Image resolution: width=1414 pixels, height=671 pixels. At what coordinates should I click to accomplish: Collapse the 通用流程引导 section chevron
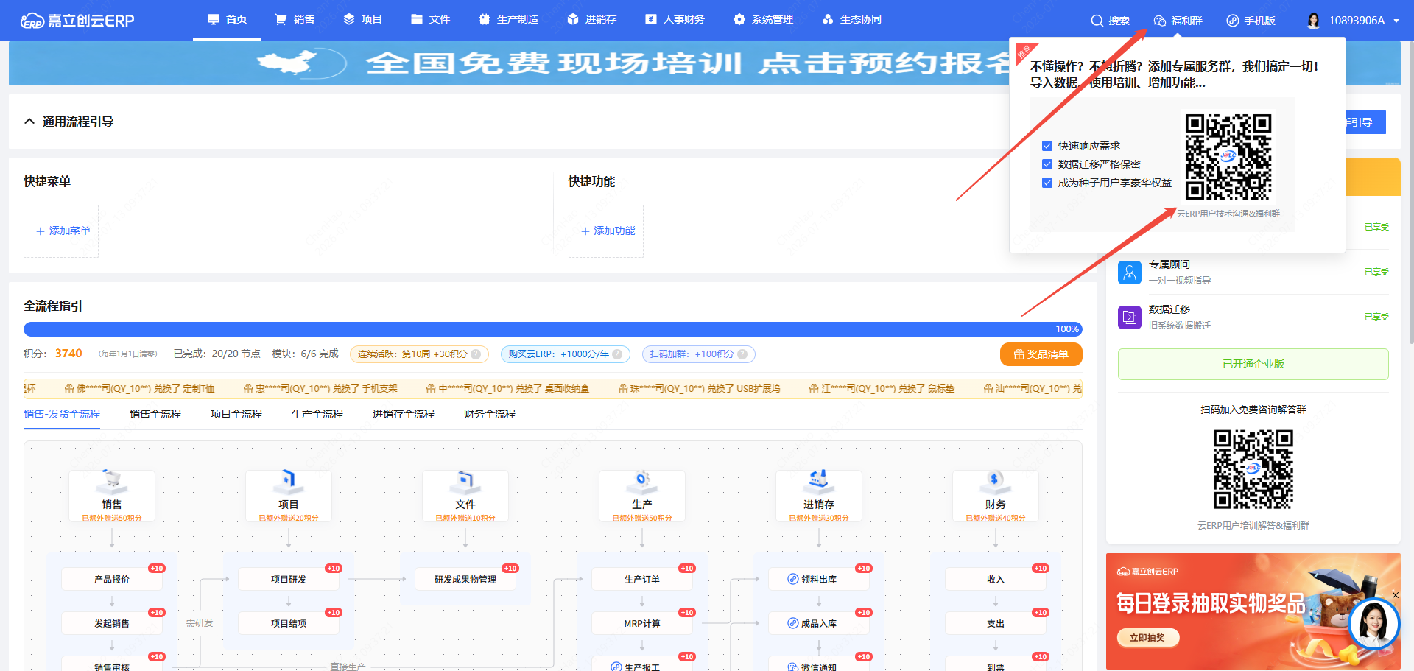29,122
